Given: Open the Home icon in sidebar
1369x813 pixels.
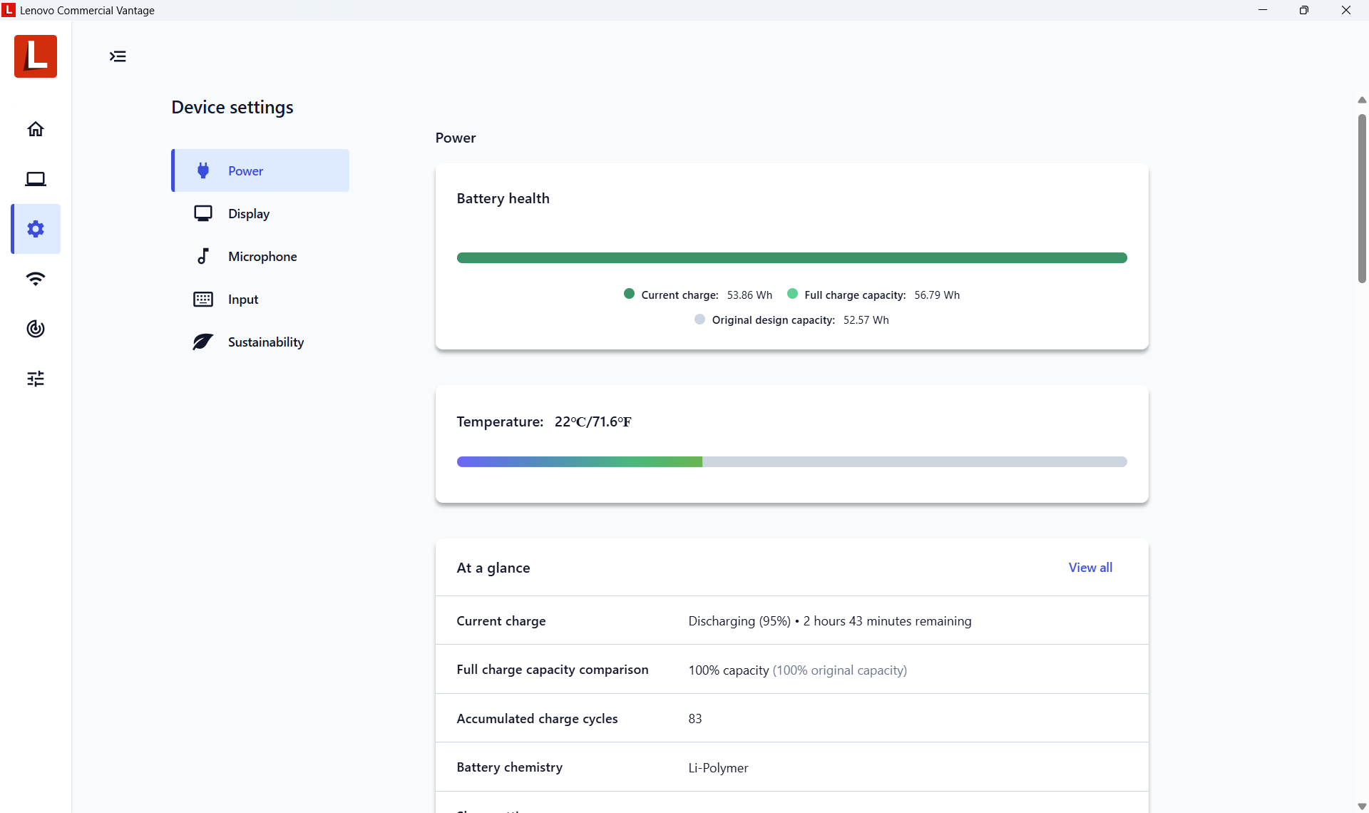Looking at the screenshot, I should point(36,129).
